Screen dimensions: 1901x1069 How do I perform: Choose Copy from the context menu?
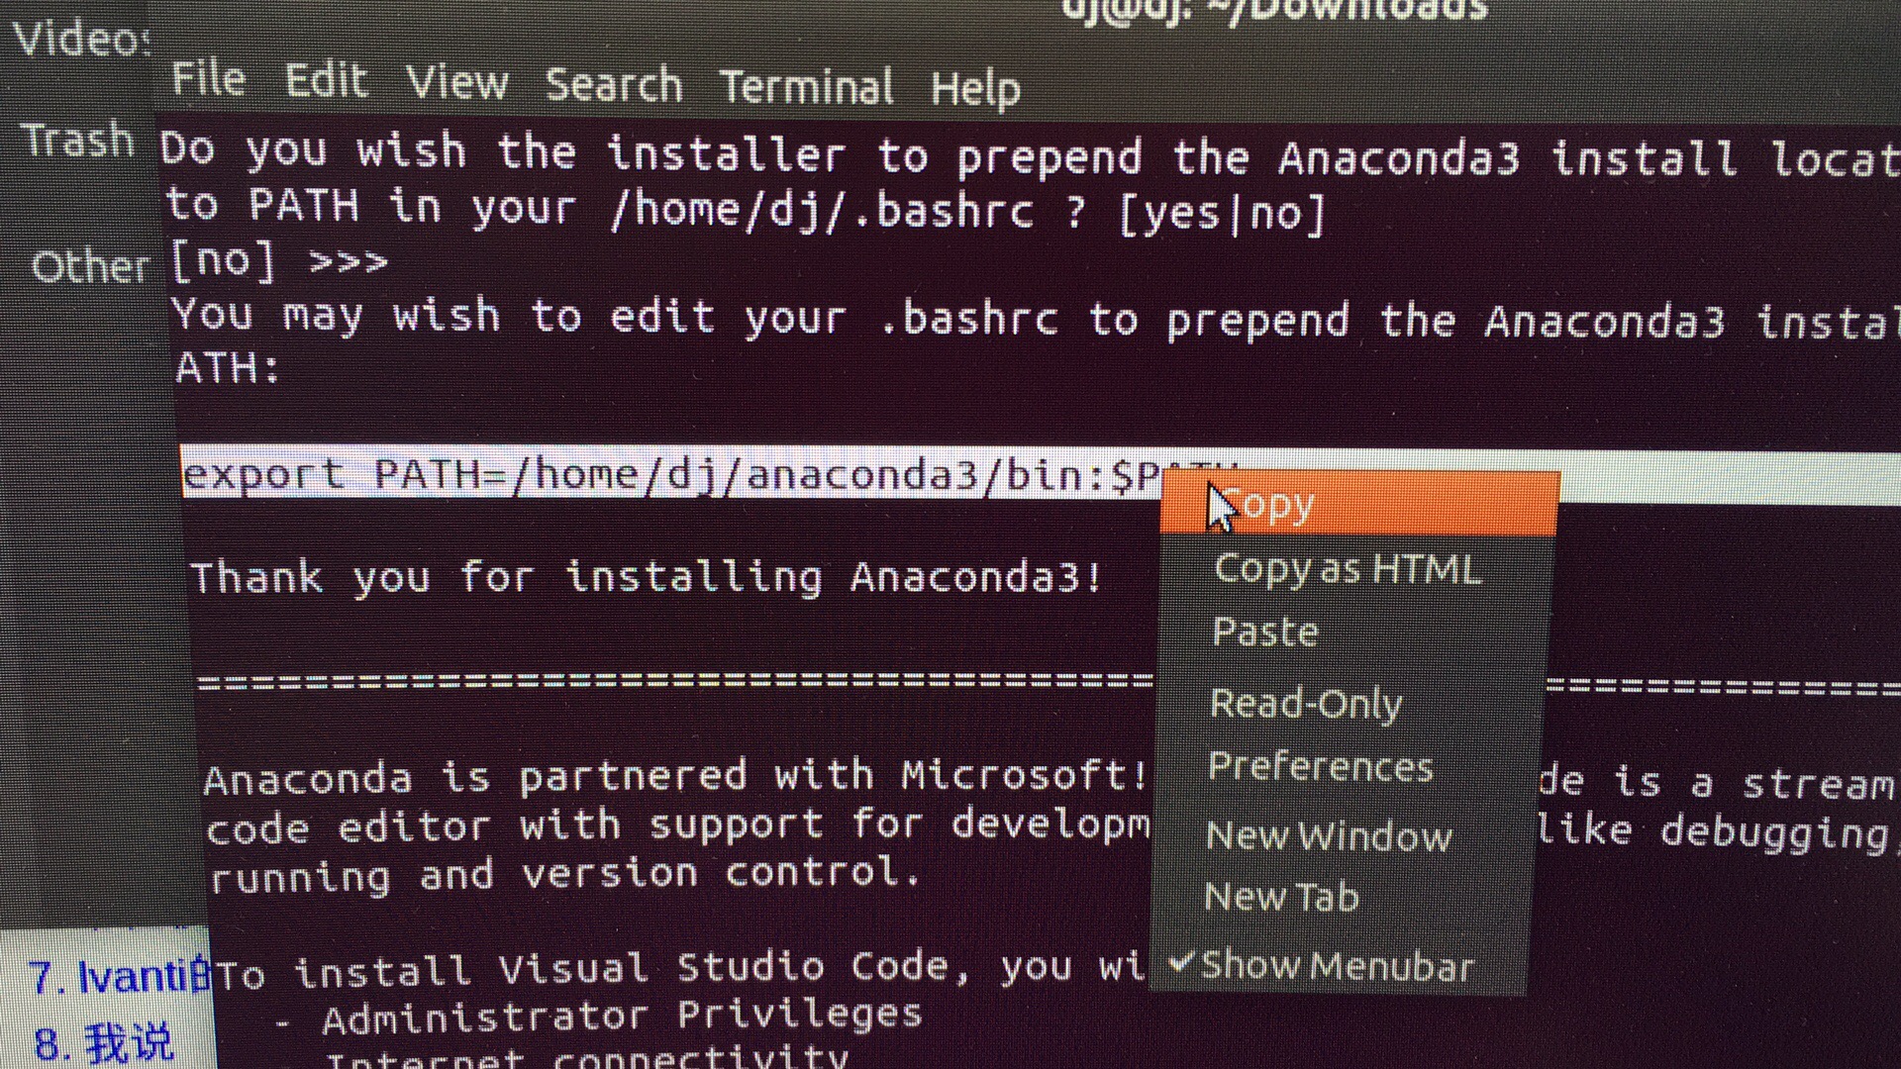(1359, 505)
